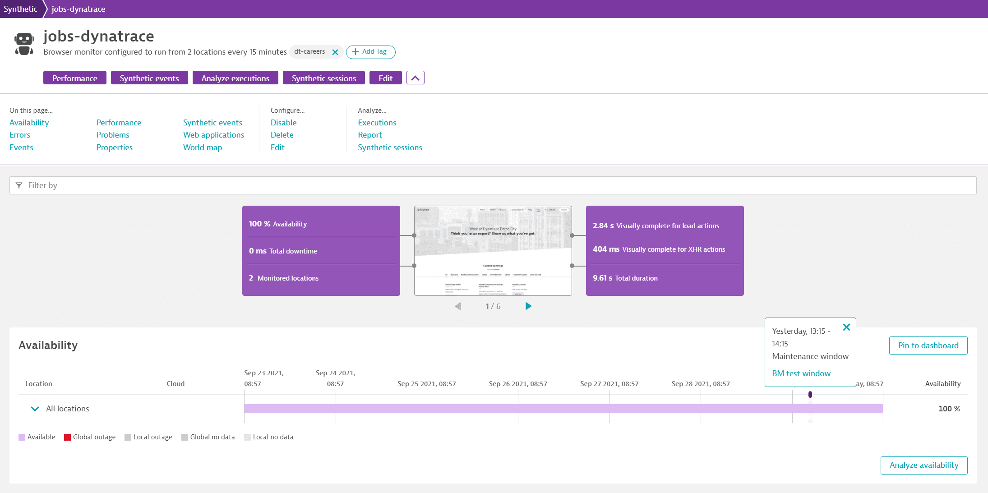The image size is (988, 493).
Task: Jump to Availability section link
Action: (29, 123)
